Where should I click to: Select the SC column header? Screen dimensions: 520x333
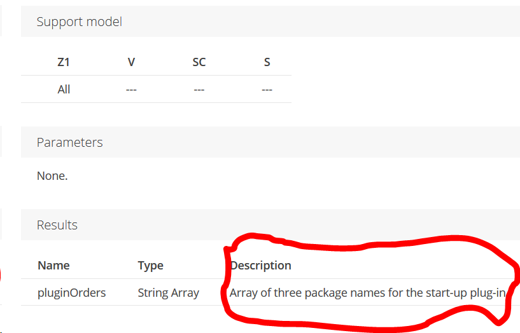click(x=199, y=62)
